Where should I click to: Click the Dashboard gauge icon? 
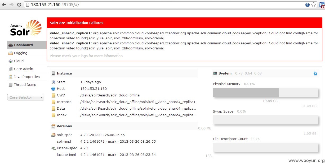pyautogui.click(x=11, y=45)
